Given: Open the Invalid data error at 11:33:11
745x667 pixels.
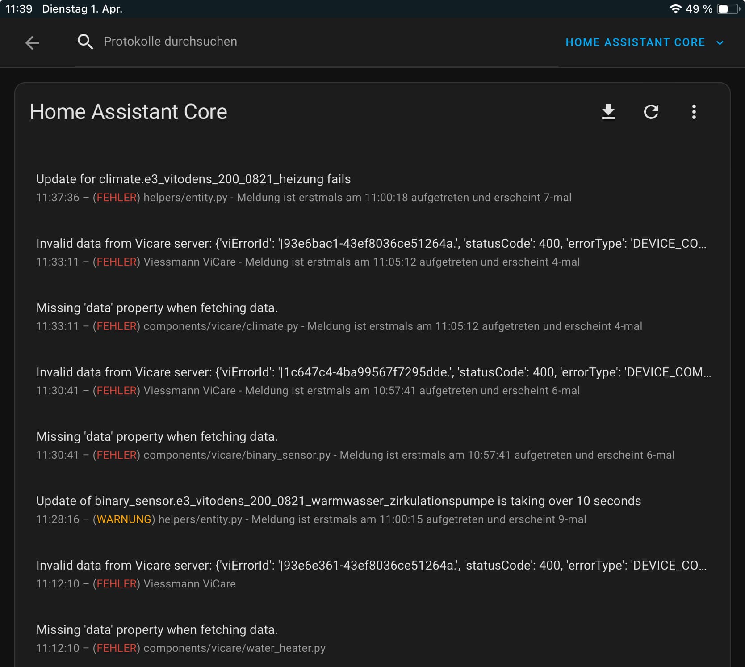Looking at the screenshot, I should point(372,252).
